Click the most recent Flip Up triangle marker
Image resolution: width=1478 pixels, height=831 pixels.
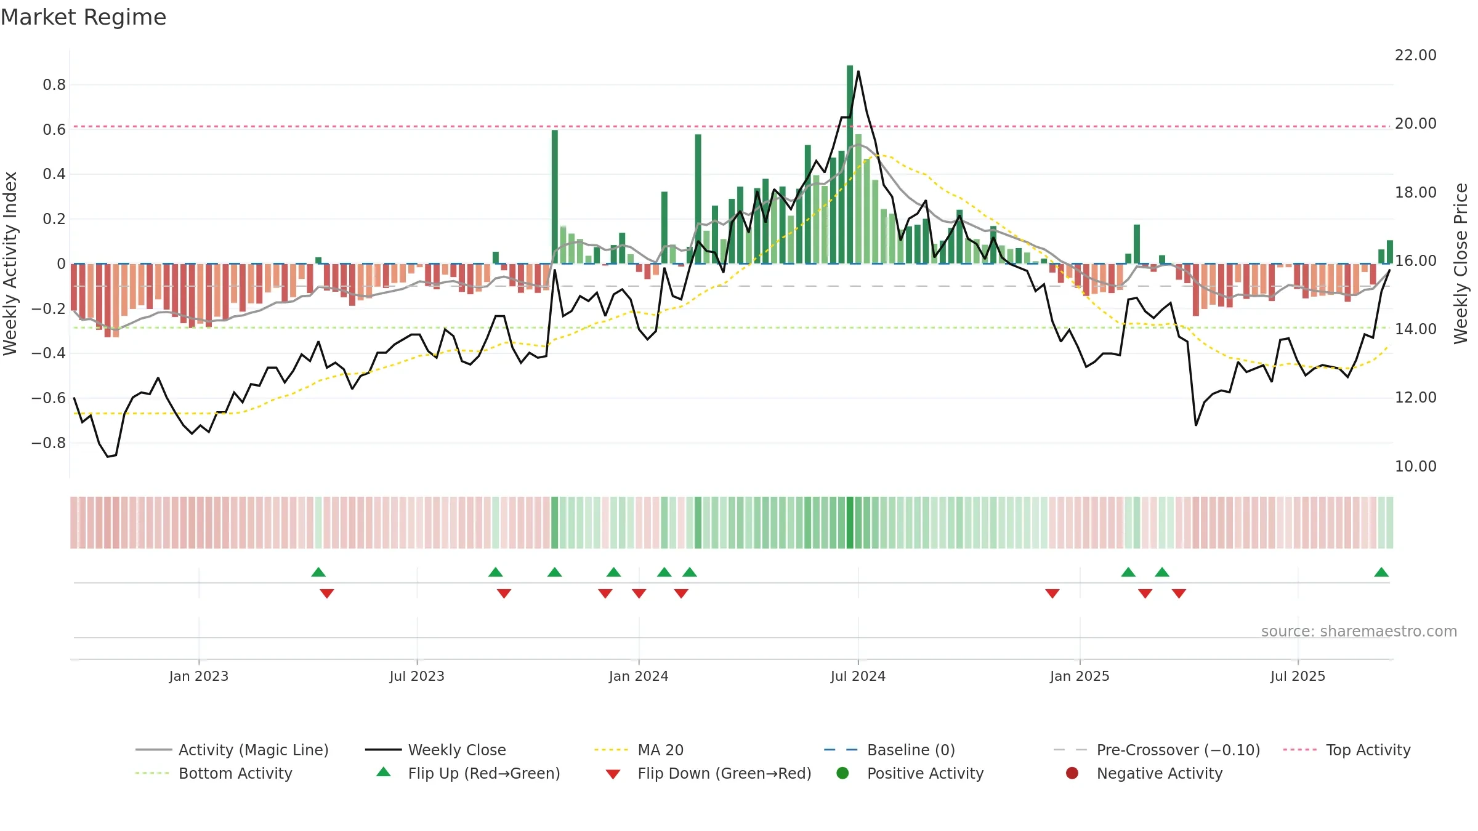pos(1381,572)
